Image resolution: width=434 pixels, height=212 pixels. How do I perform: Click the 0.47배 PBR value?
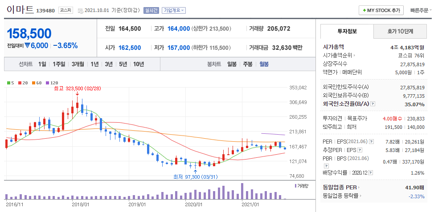tap(390, 162)
